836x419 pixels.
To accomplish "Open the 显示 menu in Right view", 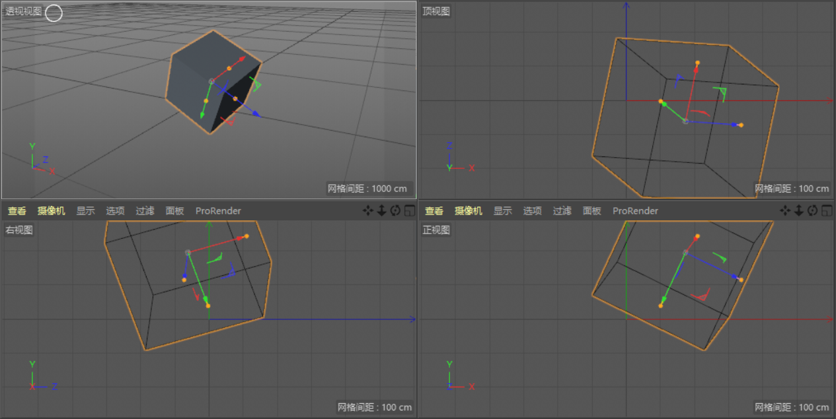I will pyautogui.click(x=86, y=210).
